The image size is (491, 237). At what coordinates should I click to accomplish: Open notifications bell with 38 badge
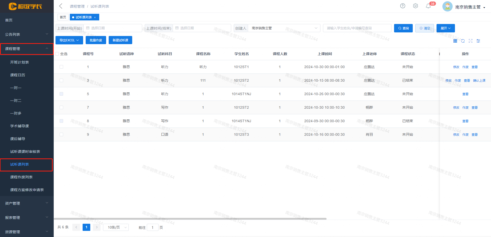tap(428, 6)
